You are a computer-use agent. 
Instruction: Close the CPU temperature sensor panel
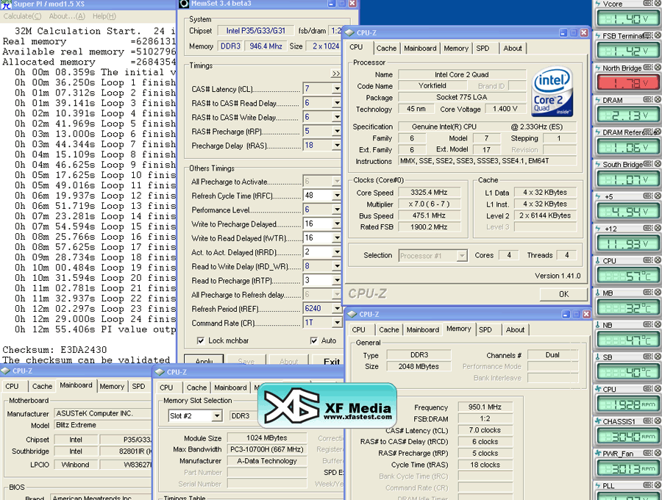point(658,260)
